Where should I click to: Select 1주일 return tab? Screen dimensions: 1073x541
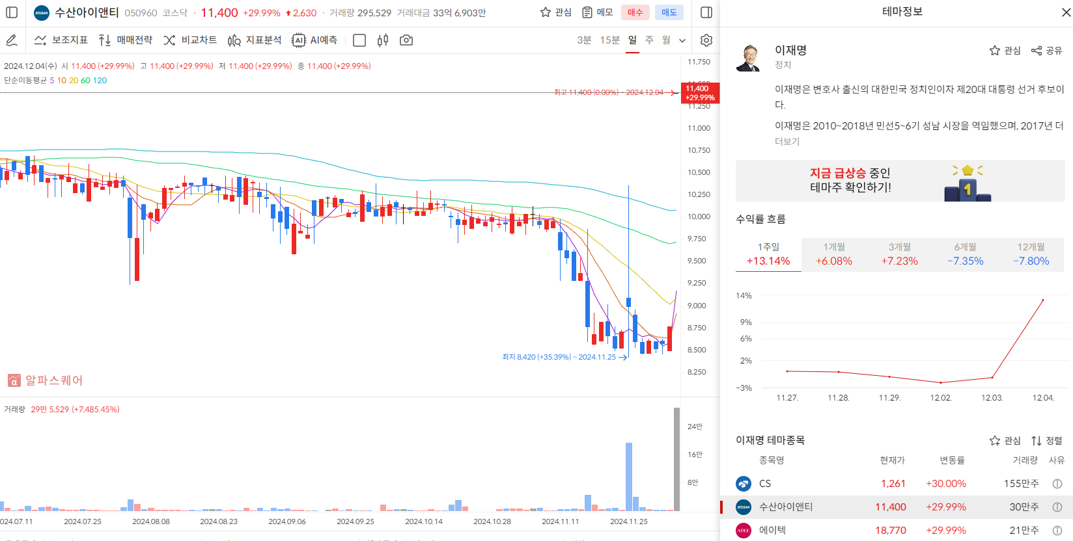(x=768, y=254)
